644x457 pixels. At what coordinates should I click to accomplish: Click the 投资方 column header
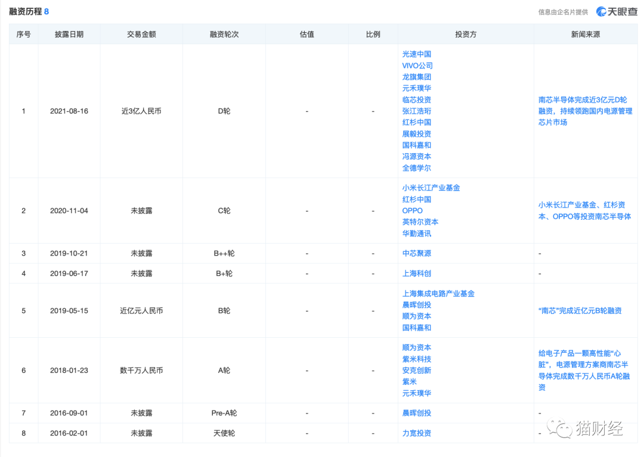[466, 35]
